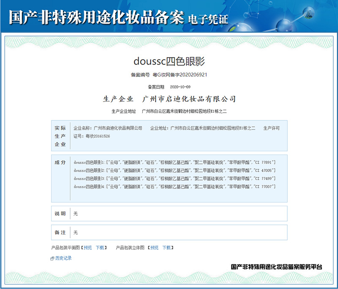The image size is (338, 289).
Task: Click the filing number 粤G妆网备字2020206921
Action: pos(180,75)
